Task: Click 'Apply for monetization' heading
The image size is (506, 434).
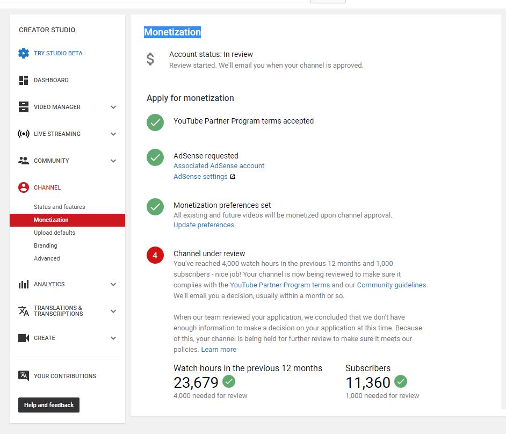Action: [190, 98]
